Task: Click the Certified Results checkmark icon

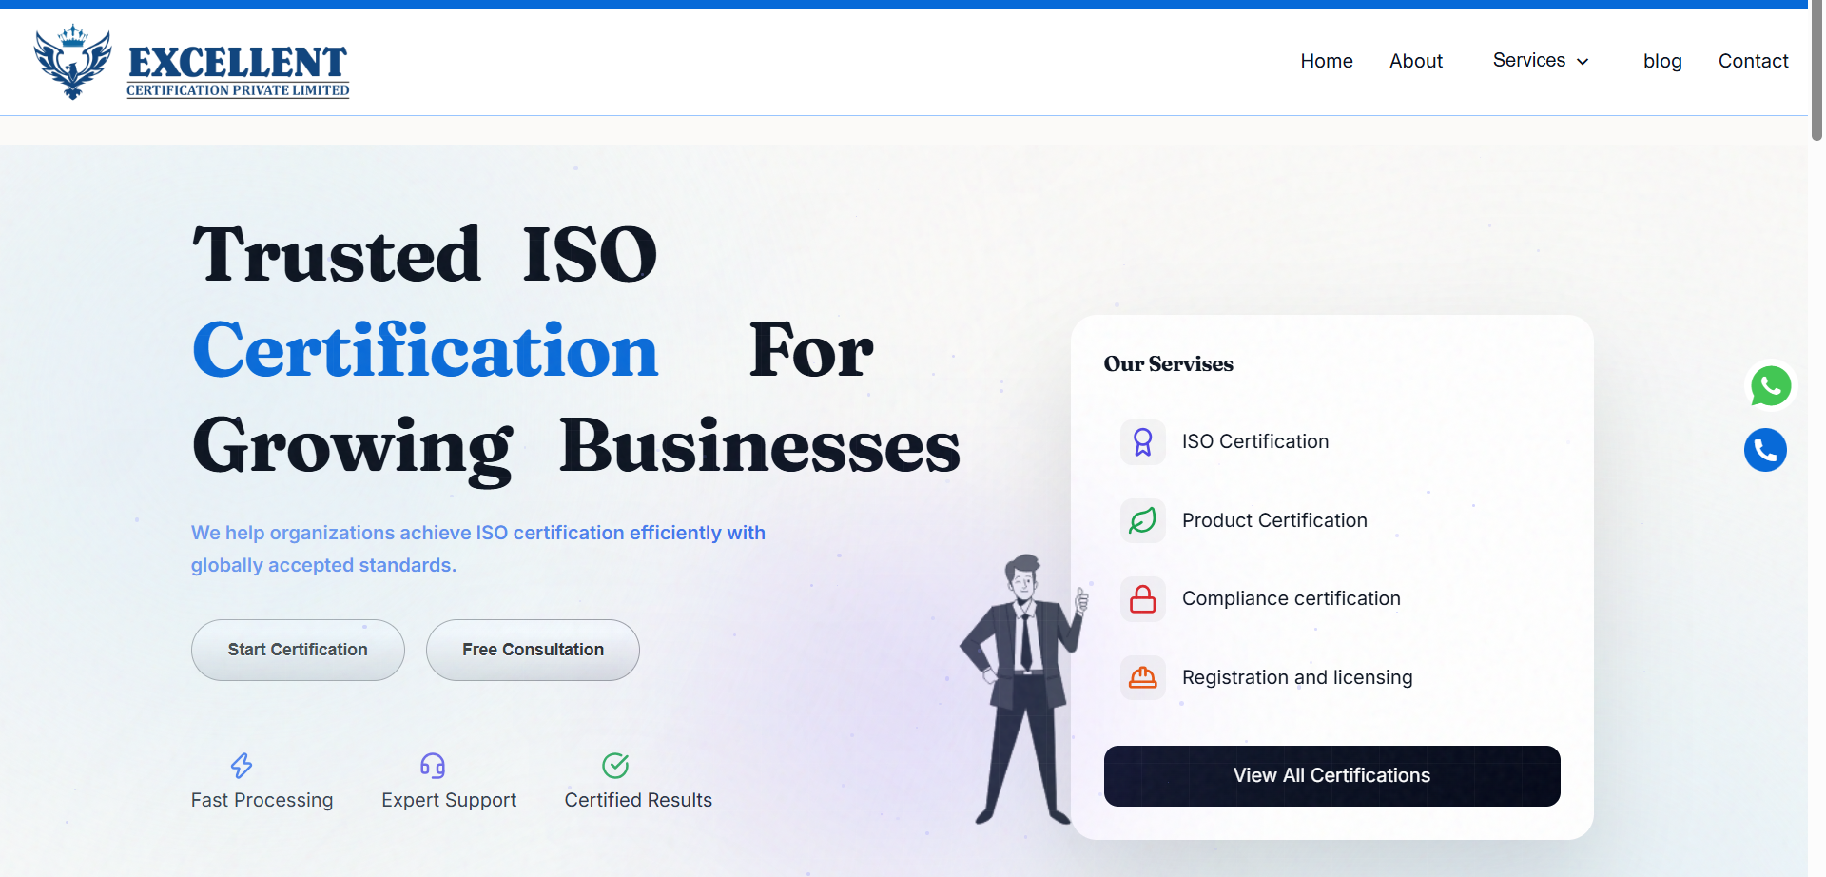Action: (615, 766)
